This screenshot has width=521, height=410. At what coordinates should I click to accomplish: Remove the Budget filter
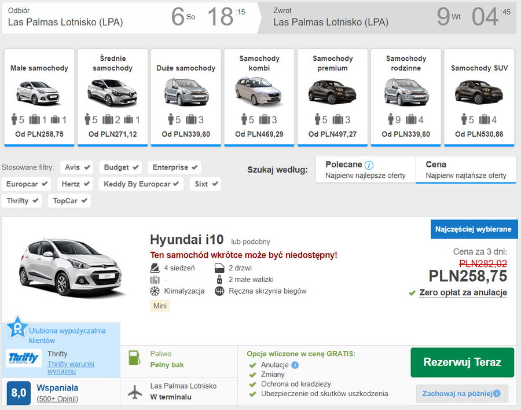120,167
